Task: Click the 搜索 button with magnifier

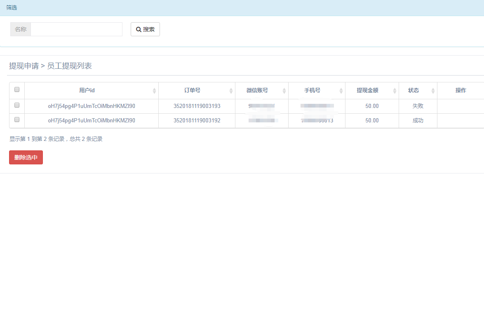Action: tap(145, 29)
